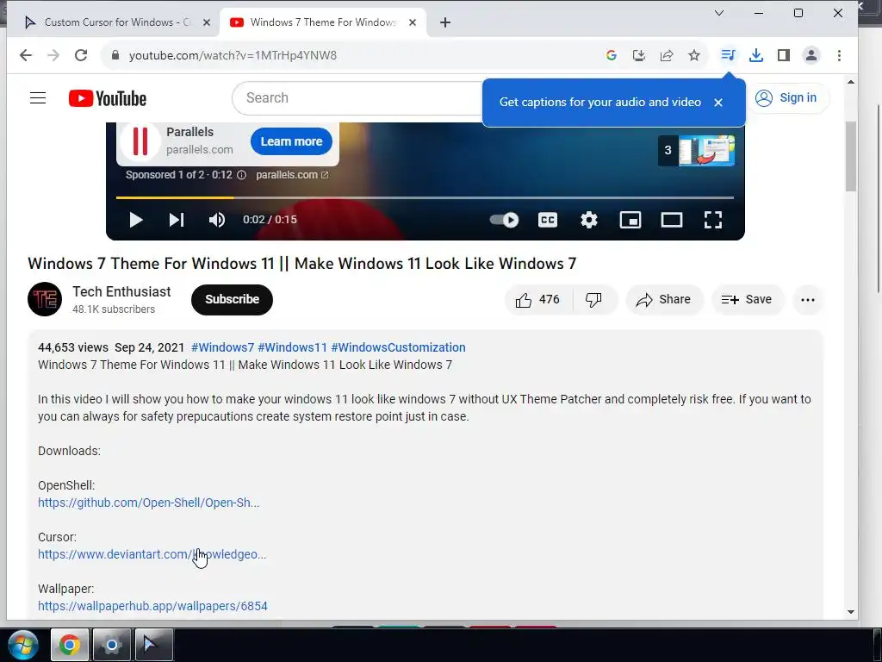The height and width of the screenshot is (662, 882).
Task: Open site info lock icon
Action: coord(115,55)
